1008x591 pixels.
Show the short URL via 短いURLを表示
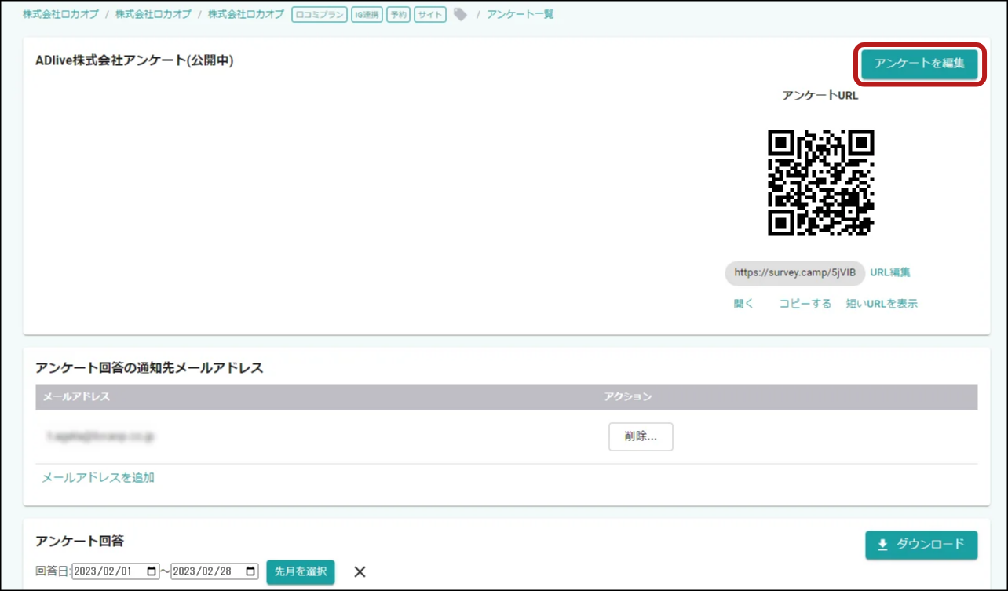coord(882,304)
